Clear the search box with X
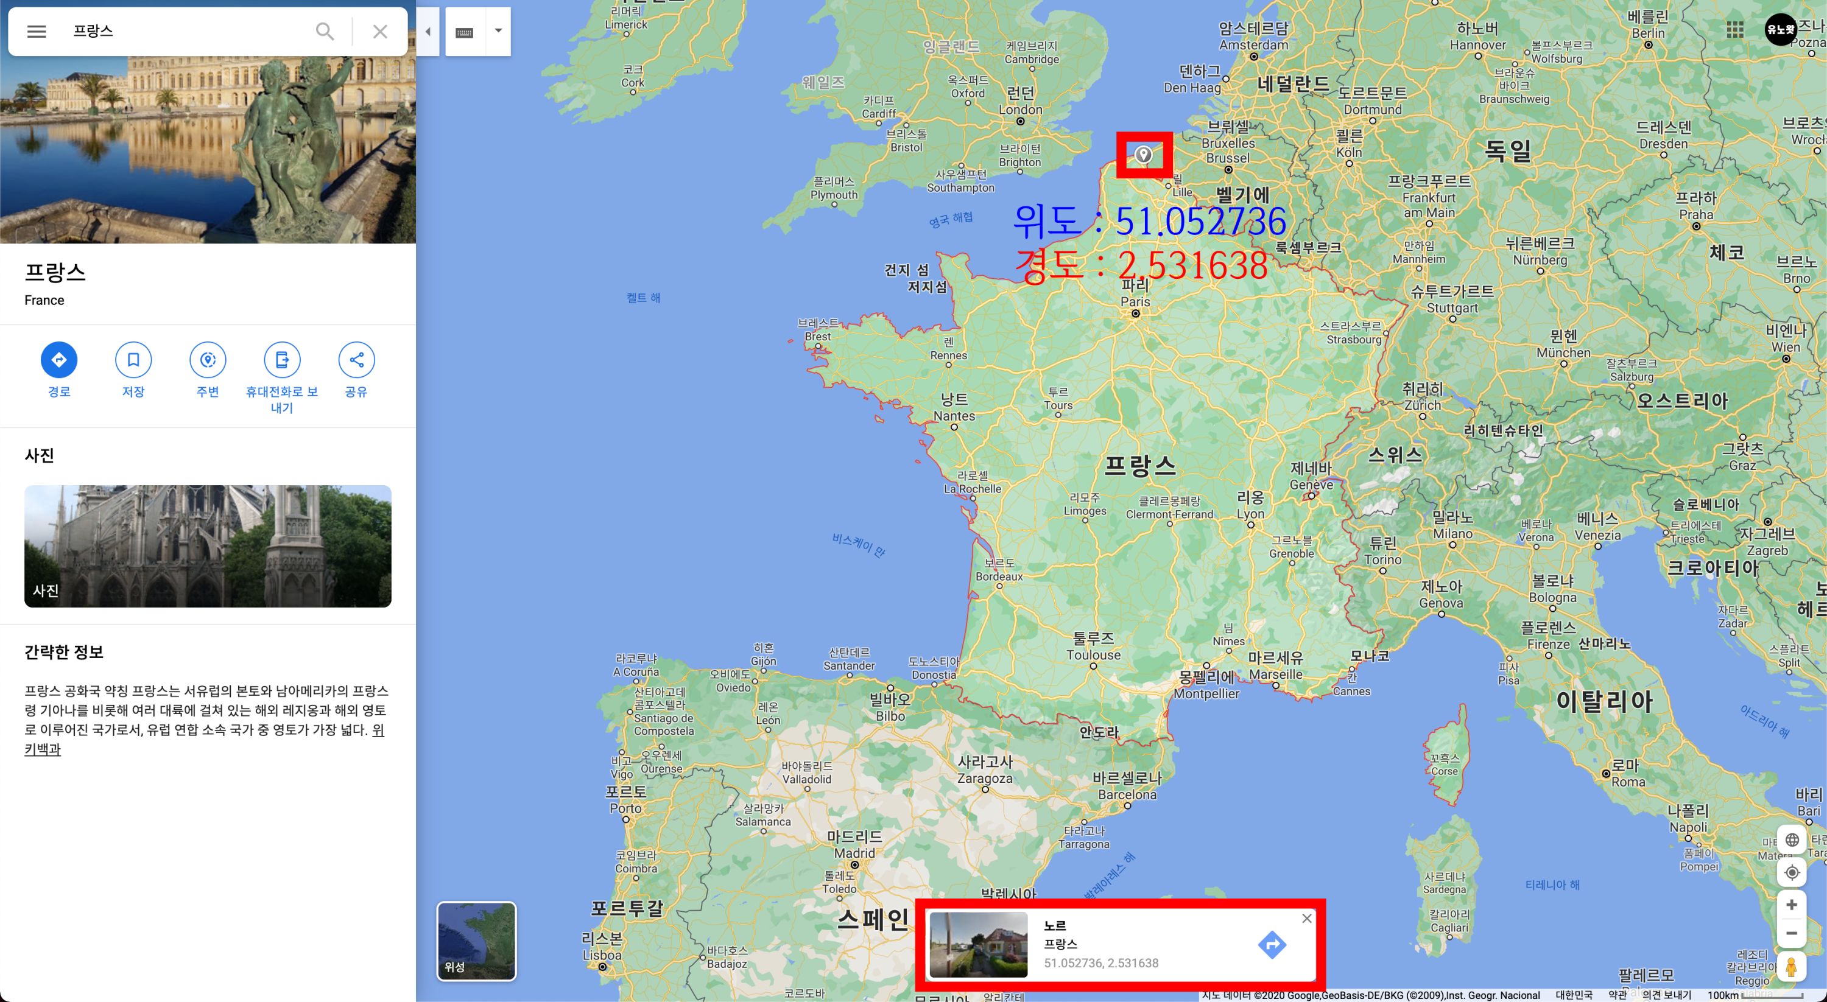This screenshot has width=1827, height=1002. click(380, 31)
